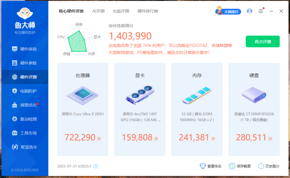Image resolution: width=290 pixels, height=178 pixels.
Task: Click the version help question-mark icon
Action: [96, 166]
